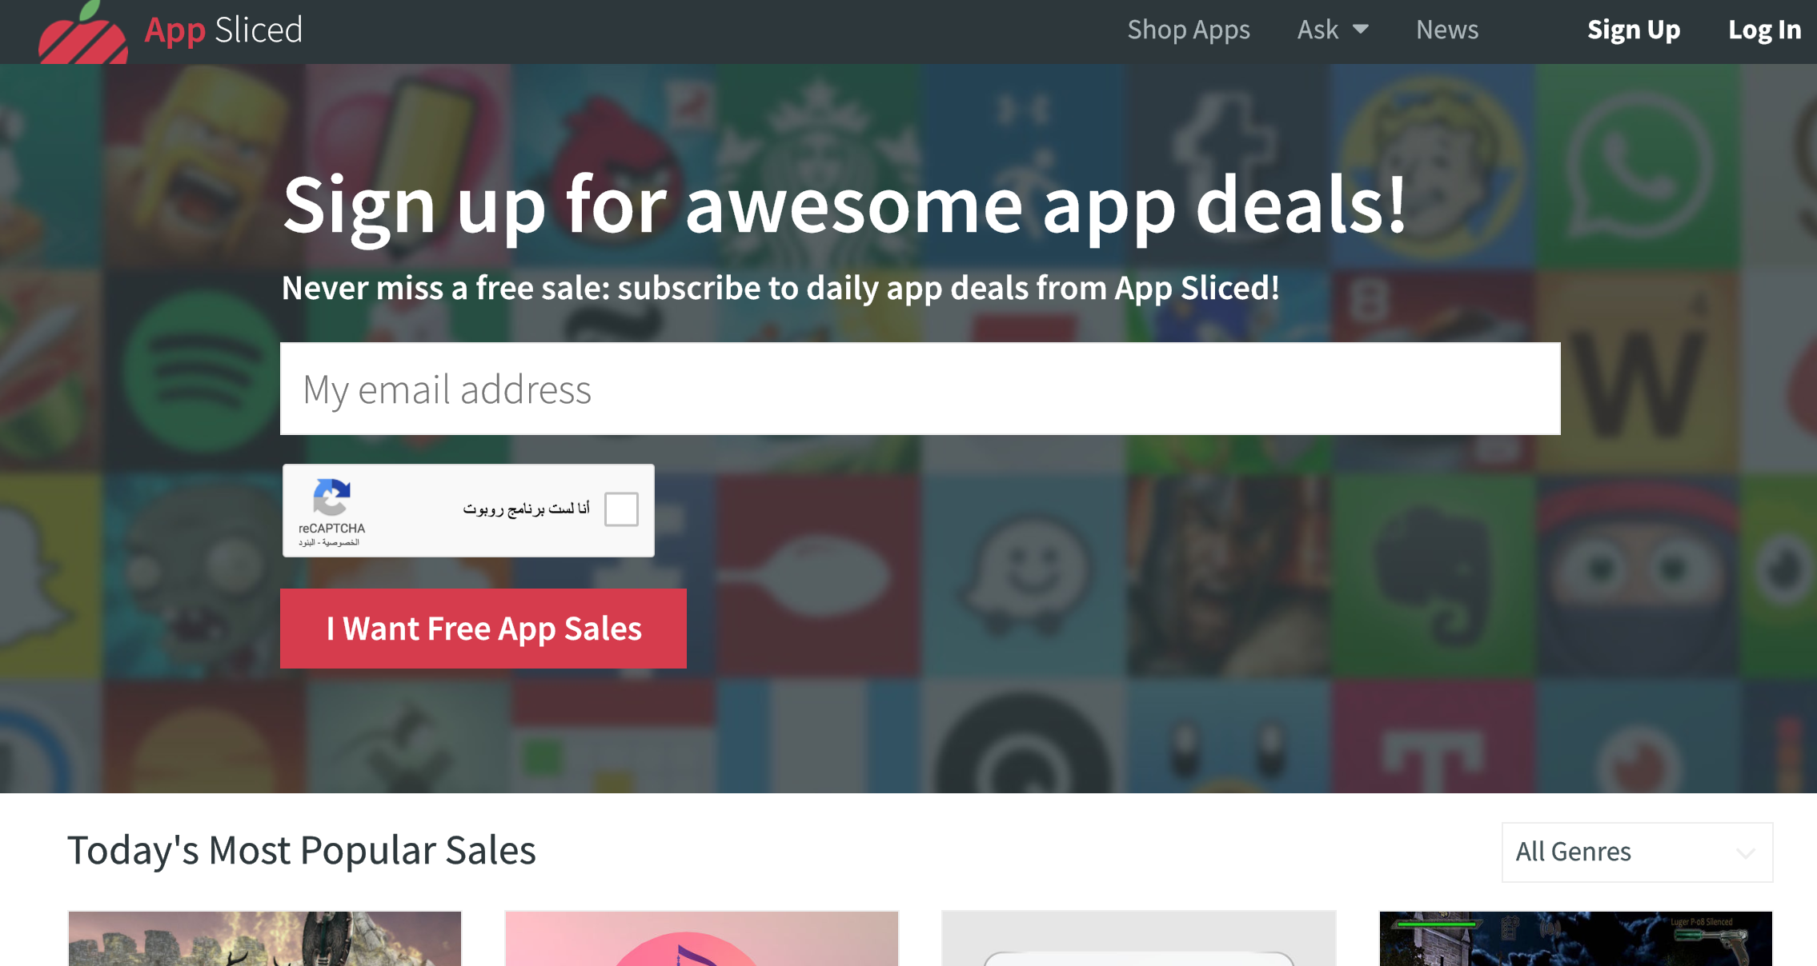Click the App Sliced apple logo icon
Viewport: 1817px width, 966px height.
pyautogui.click(x=83, y=34)
